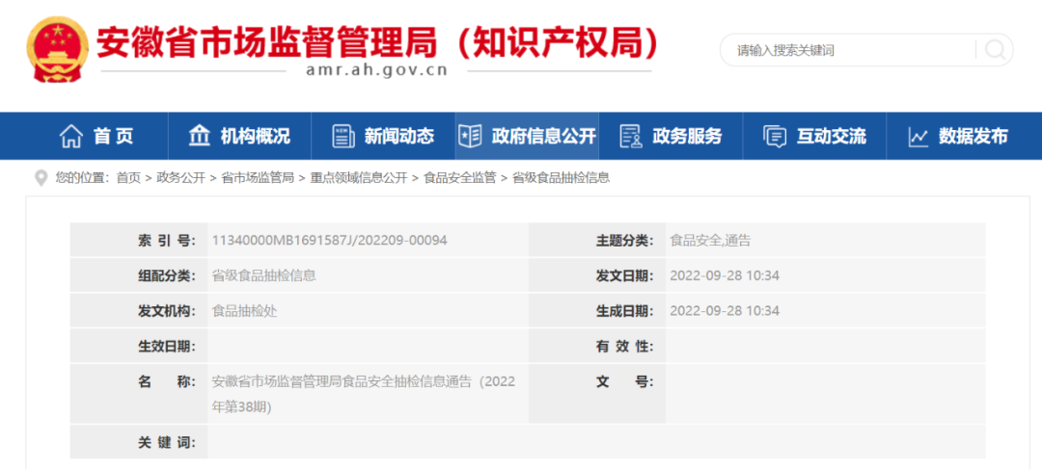Click the search magnifier icon
1042x469 pixels.
point(994,50)
